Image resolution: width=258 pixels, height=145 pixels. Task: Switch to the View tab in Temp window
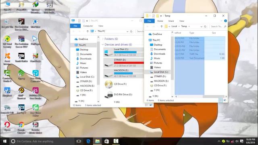click(182, 21)
